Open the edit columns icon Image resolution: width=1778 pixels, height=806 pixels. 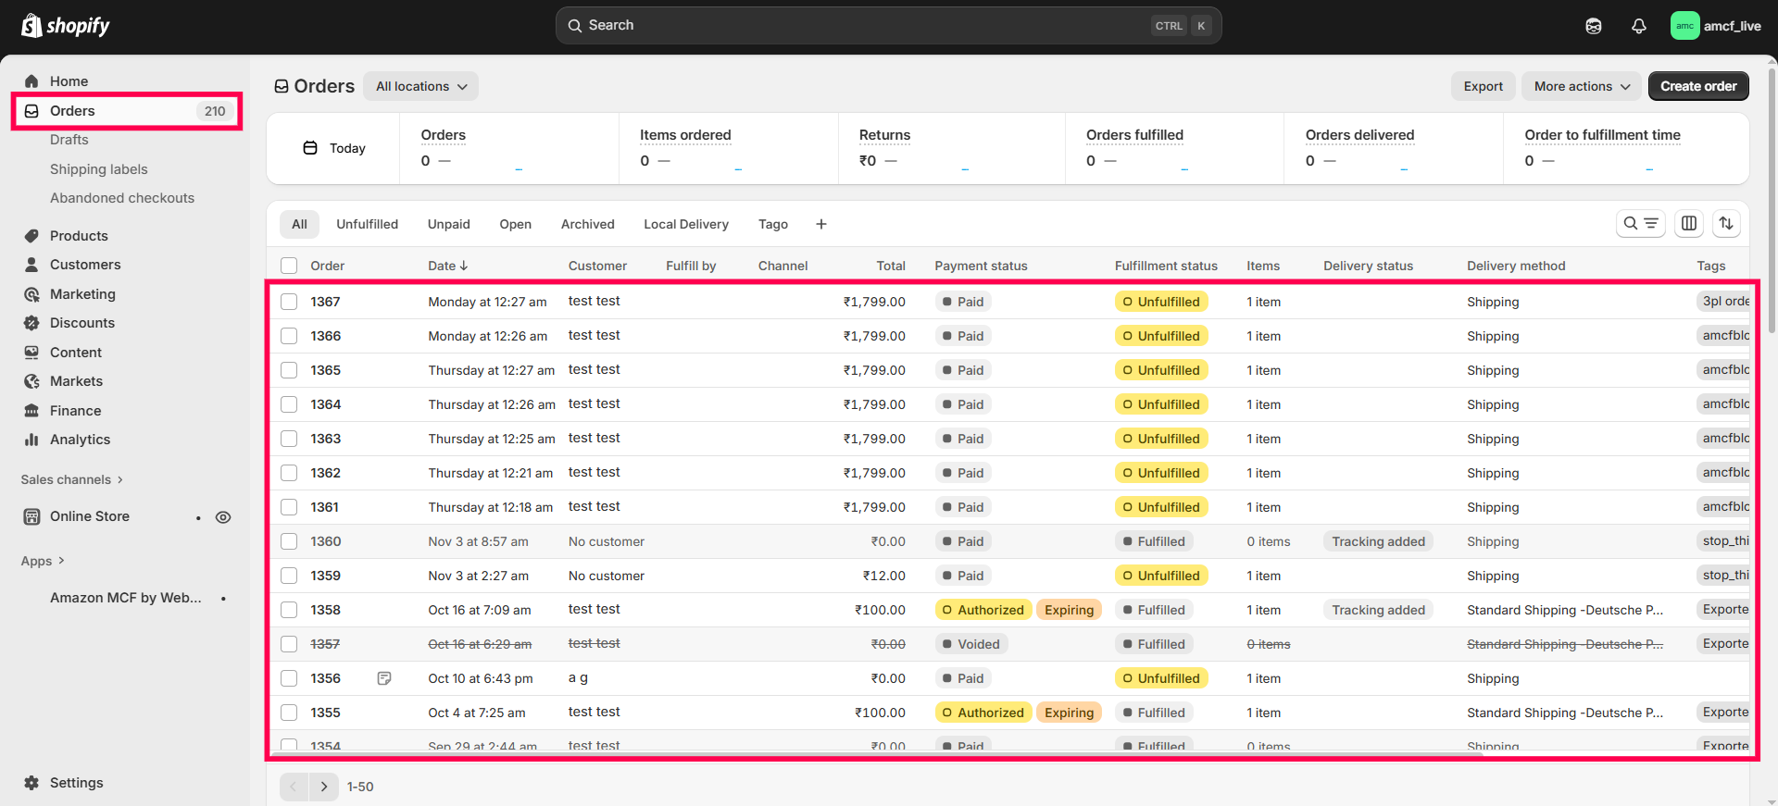[x=1688, y=223]
